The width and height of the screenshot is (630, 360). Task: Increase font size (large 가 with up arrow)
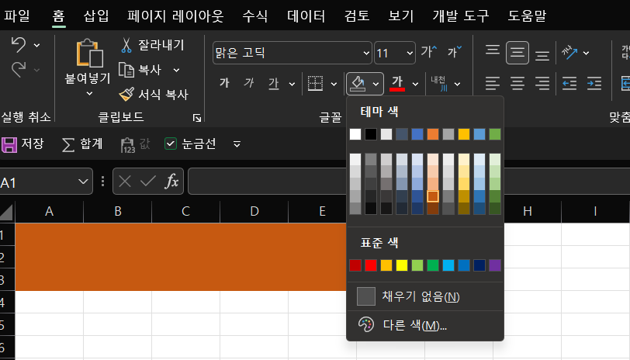coord(429,51)
